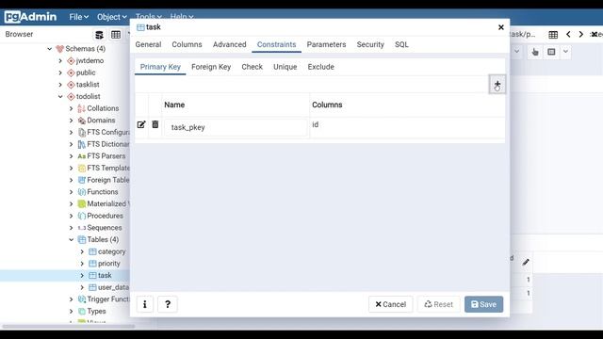This screenshot has width=603, height=339.
Task: Click the Name column header
Action: coord(174,105)
